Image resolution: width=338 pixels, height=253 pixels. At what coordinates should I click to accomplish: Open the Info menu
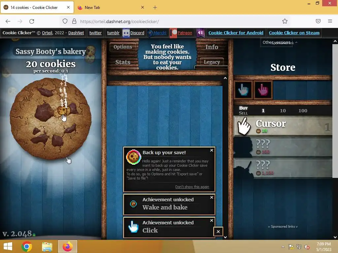[212, 47]
